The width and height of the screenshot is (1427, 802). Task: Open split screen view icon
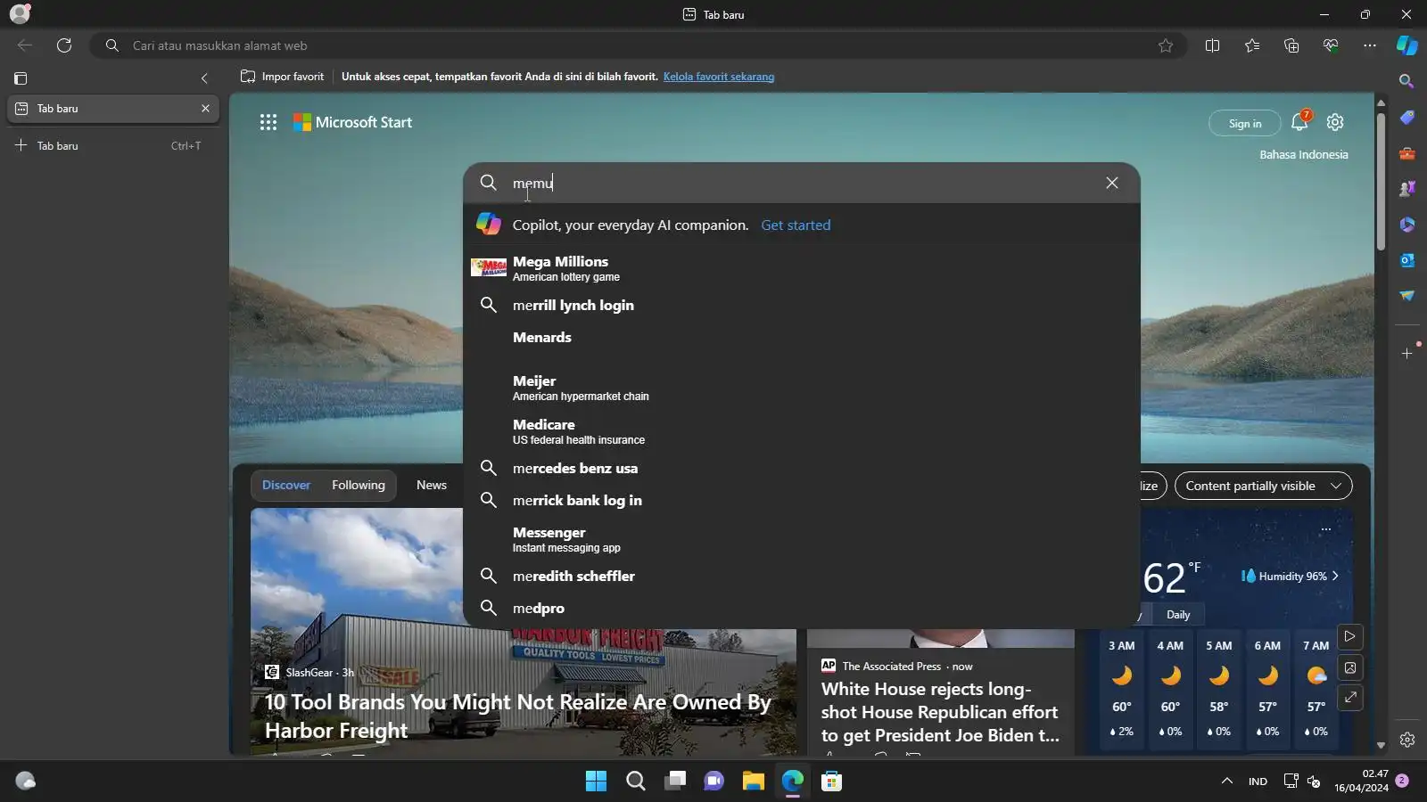(x=1212, y=45)
